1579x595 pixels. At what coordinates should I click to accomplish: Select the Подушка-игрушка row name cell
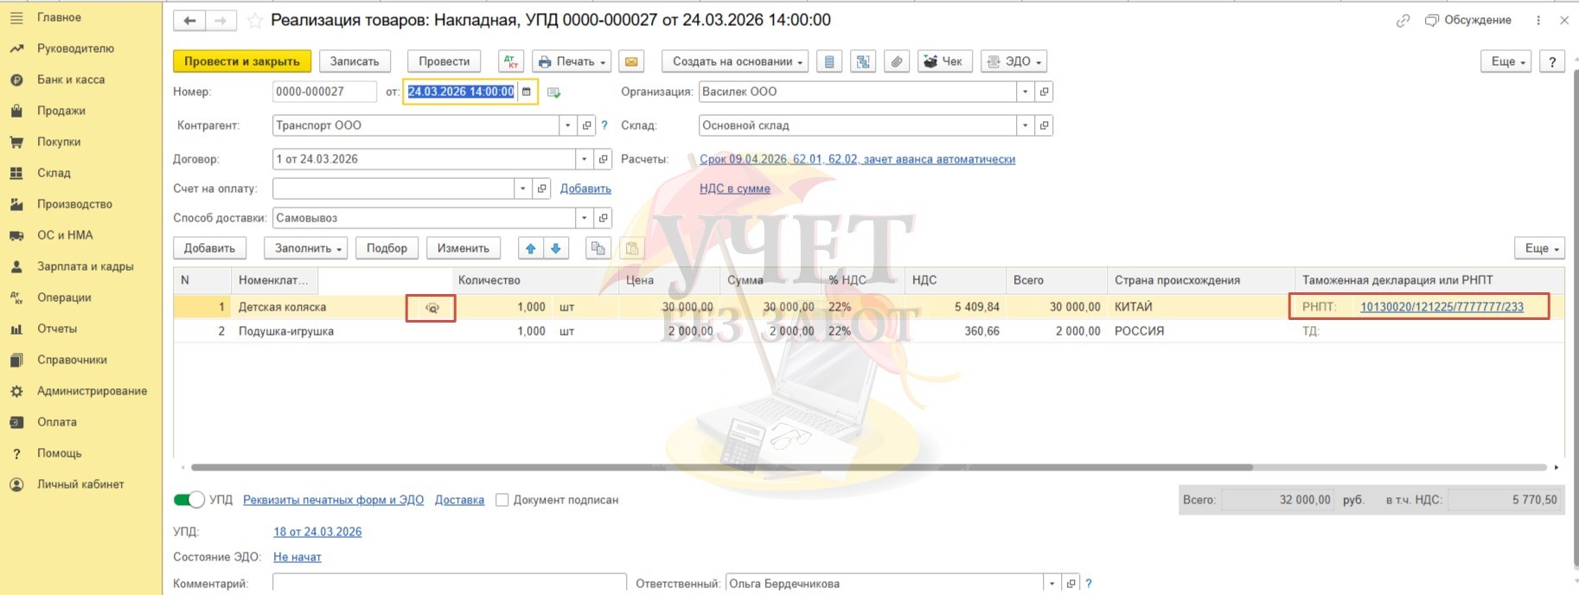[x=286, y=331]
